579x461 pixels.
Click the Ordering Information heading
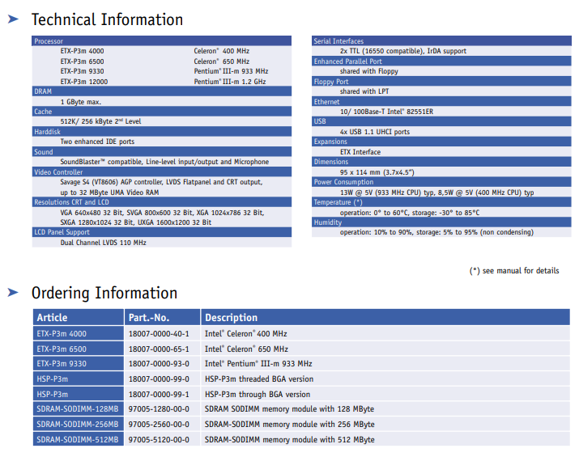click(104, 293)
